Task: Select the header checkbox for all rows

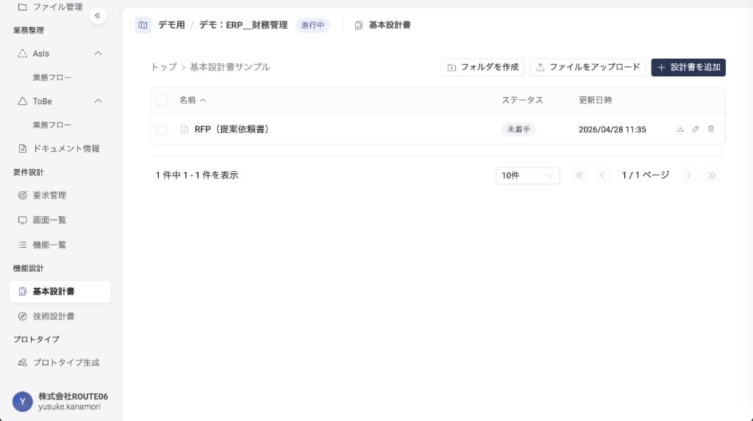Action: 161,101
